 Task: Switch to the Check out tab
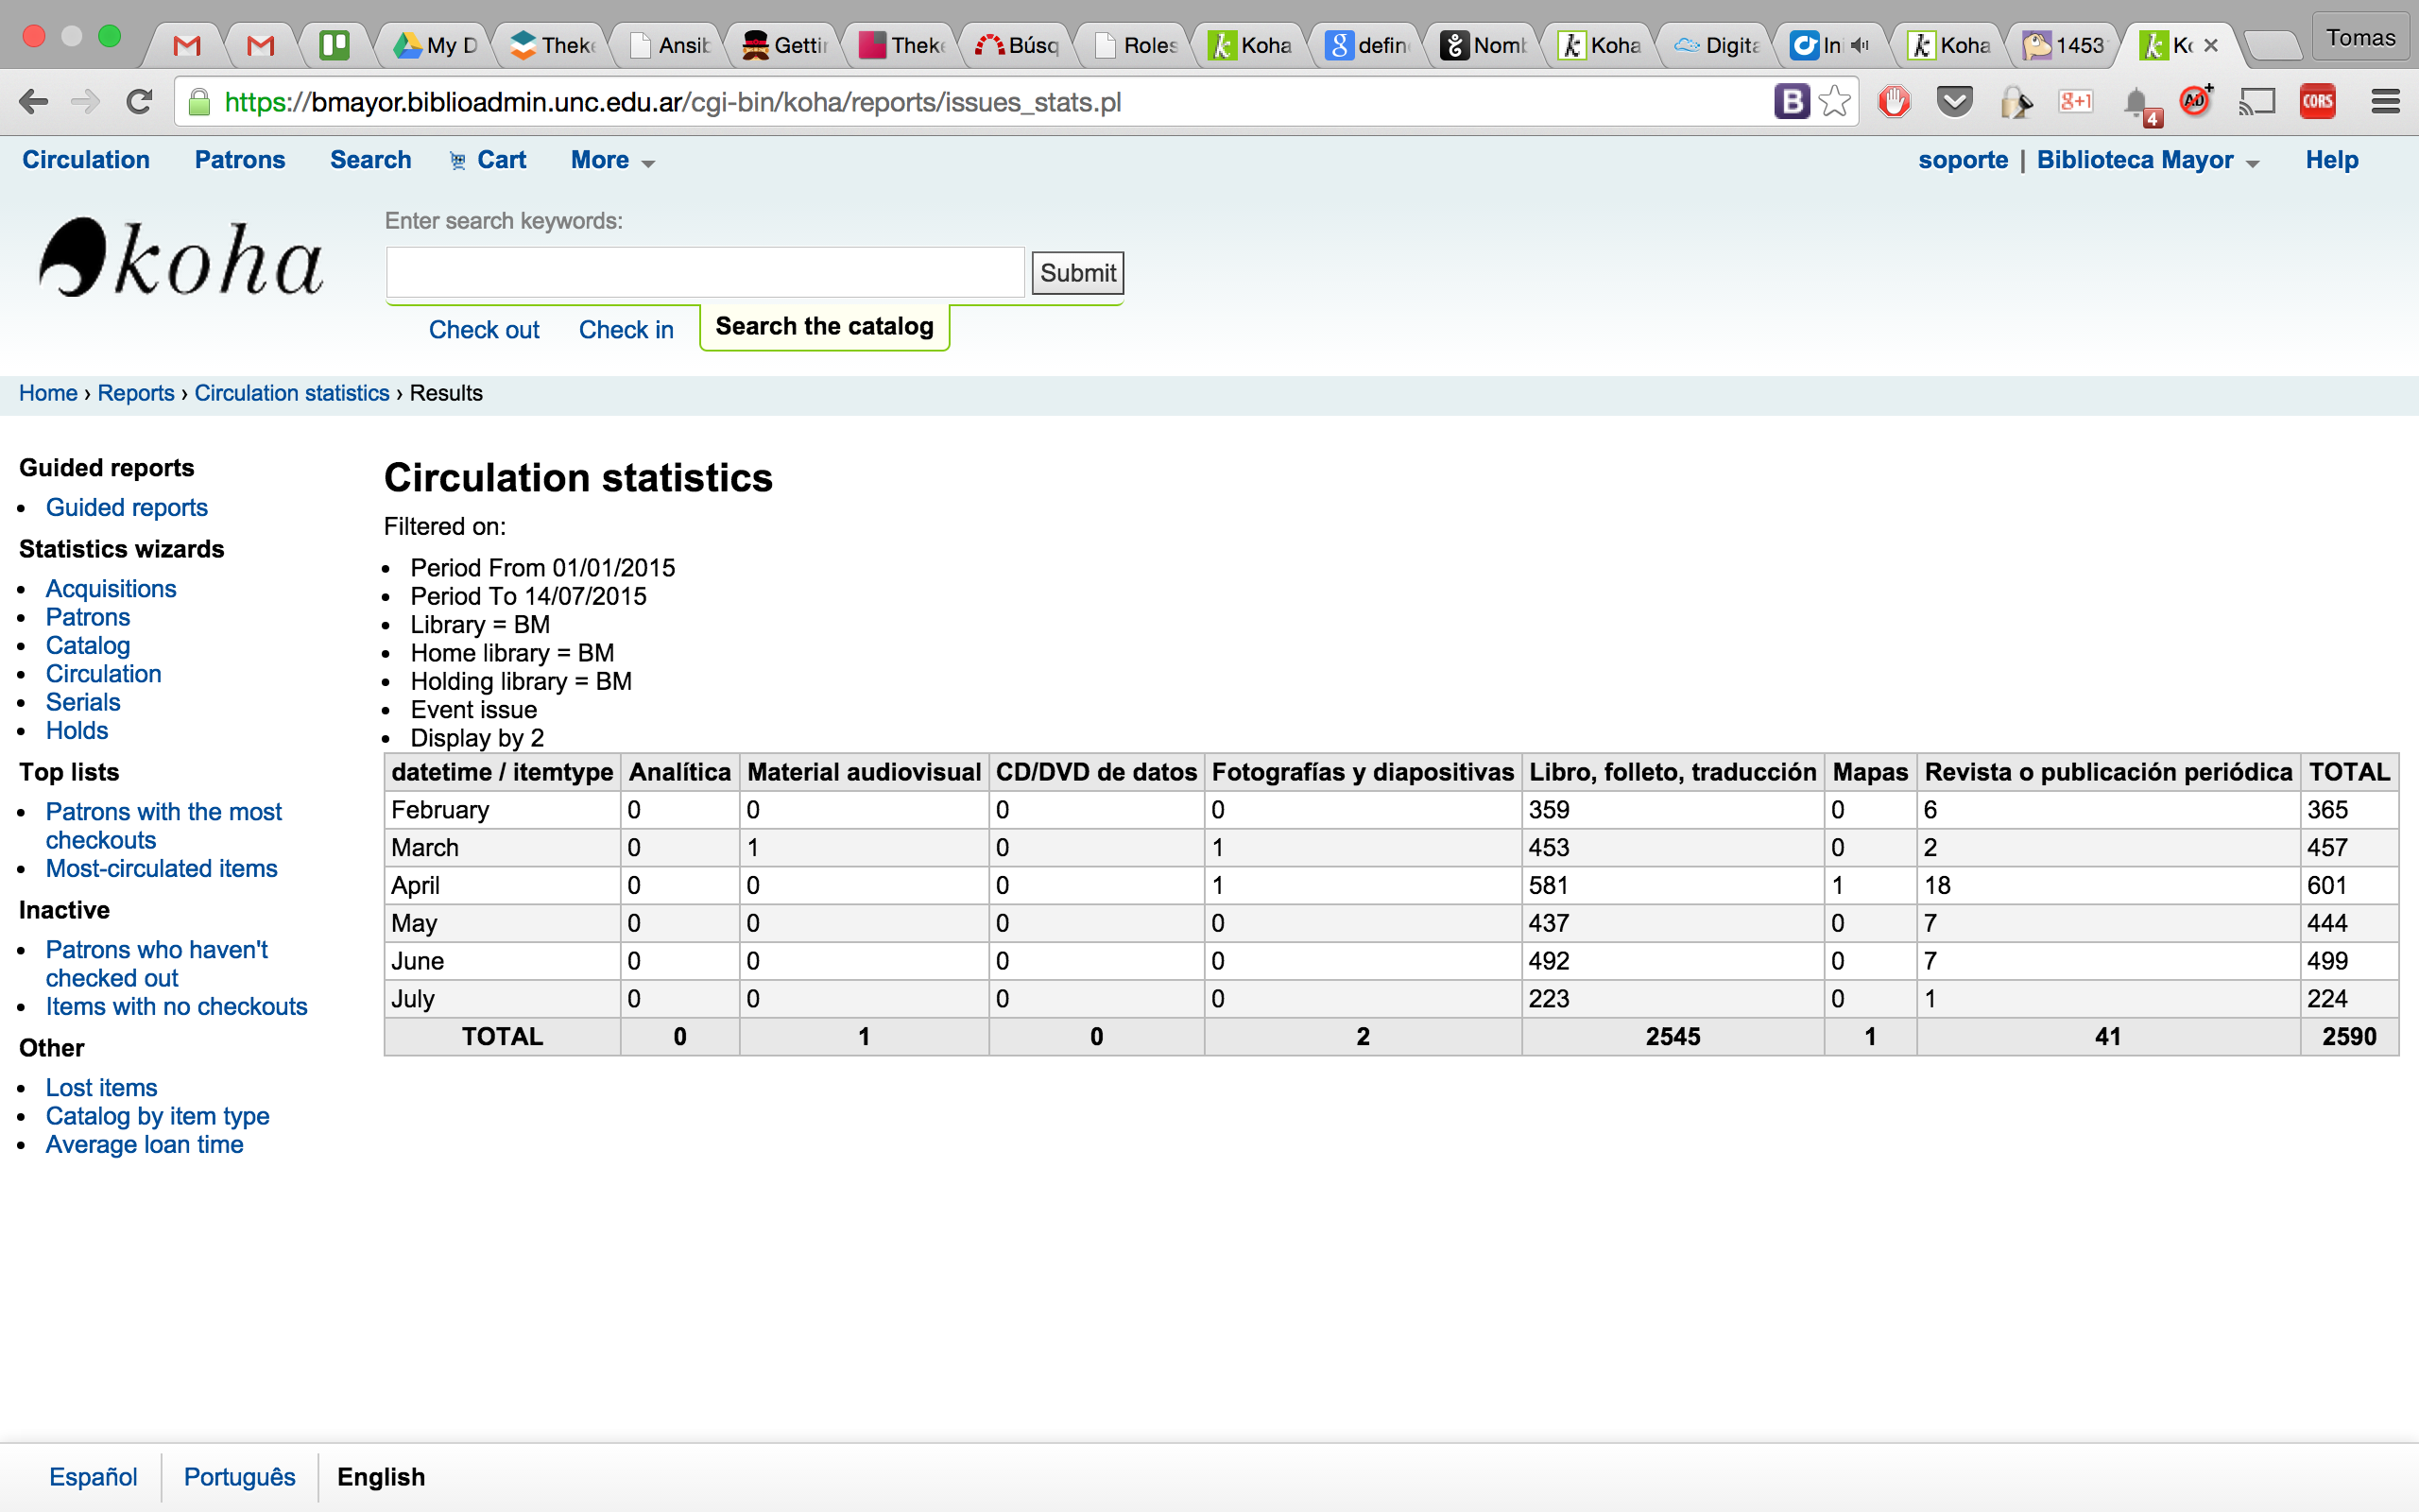click(484, 330)
